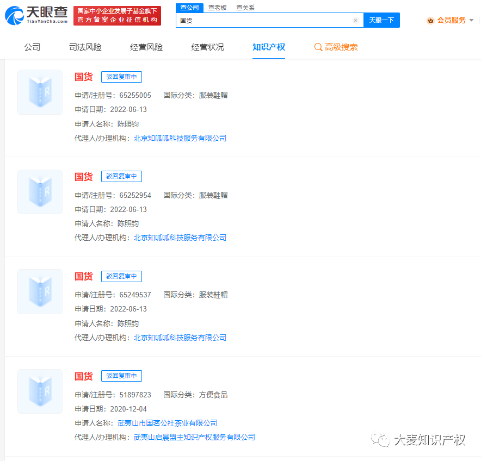The height and width of the screenshot is (461, 481).
Task: Open trademark thumbnail for 65249537
Action: 40,291
